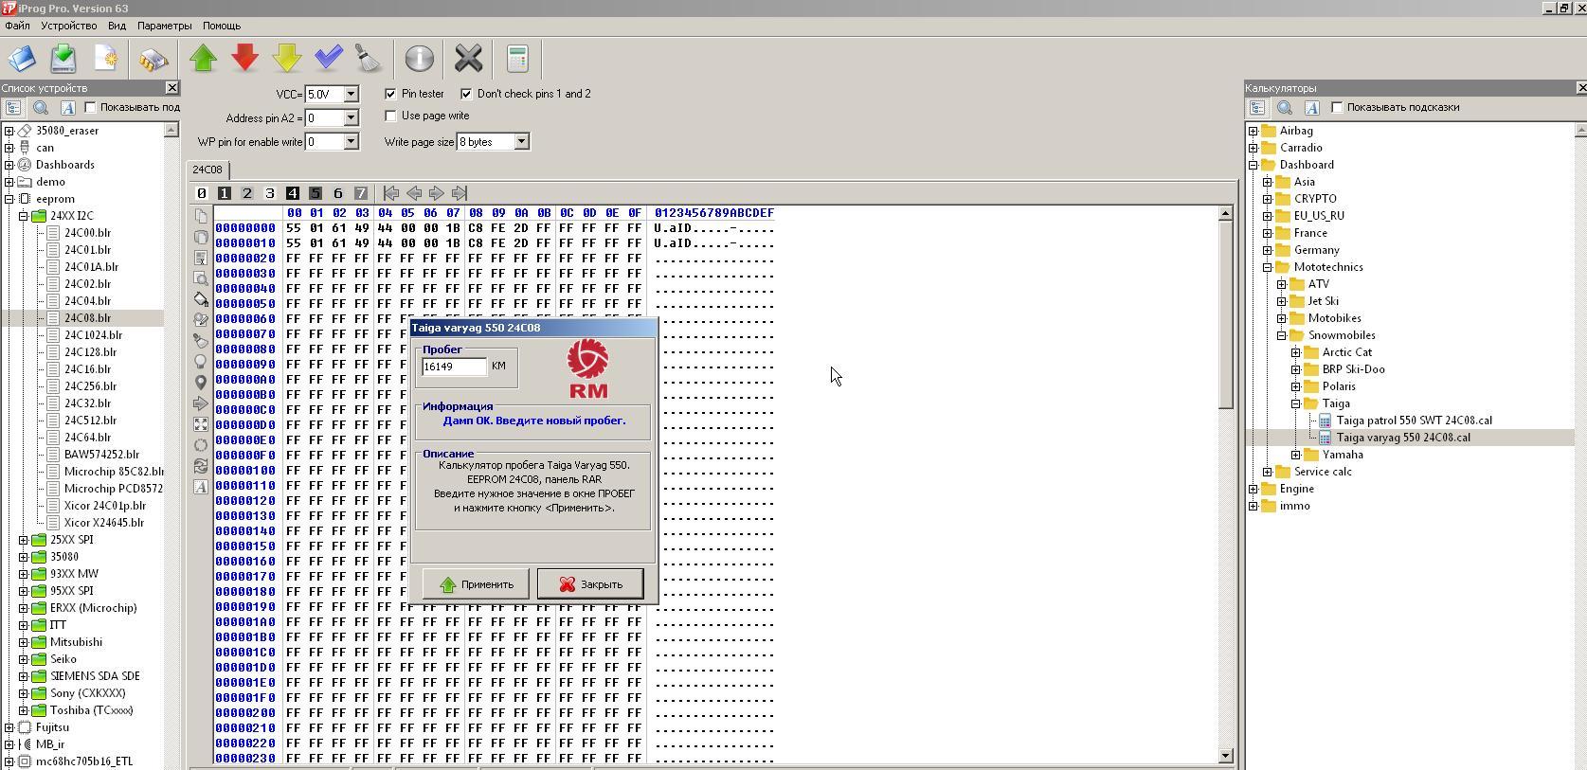This screenshot has width=1587, height=770.
Task: Select 24C512.blr in device tree
Action: coord(90,421)
